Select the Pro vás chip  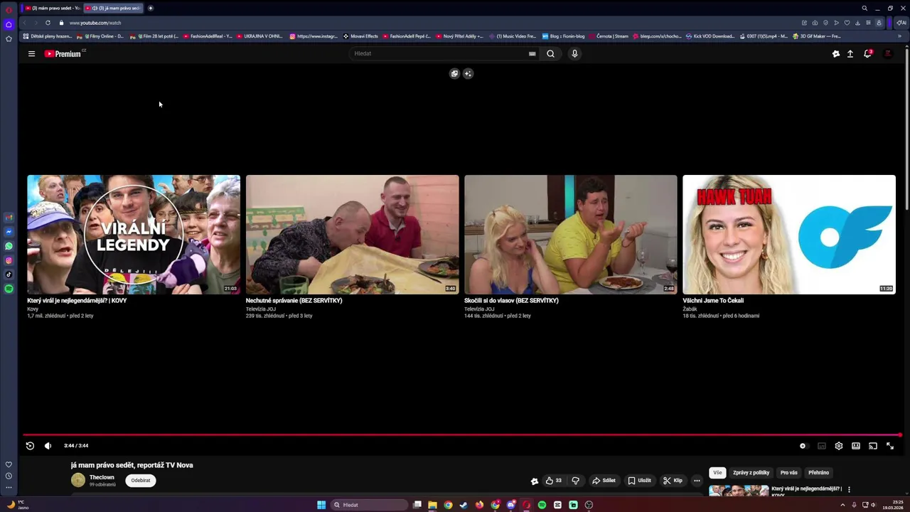[789, 472]
